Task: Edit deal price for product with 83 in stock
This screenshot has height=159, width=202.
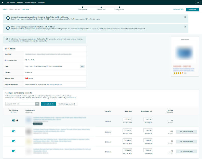Action: [127, 120]
